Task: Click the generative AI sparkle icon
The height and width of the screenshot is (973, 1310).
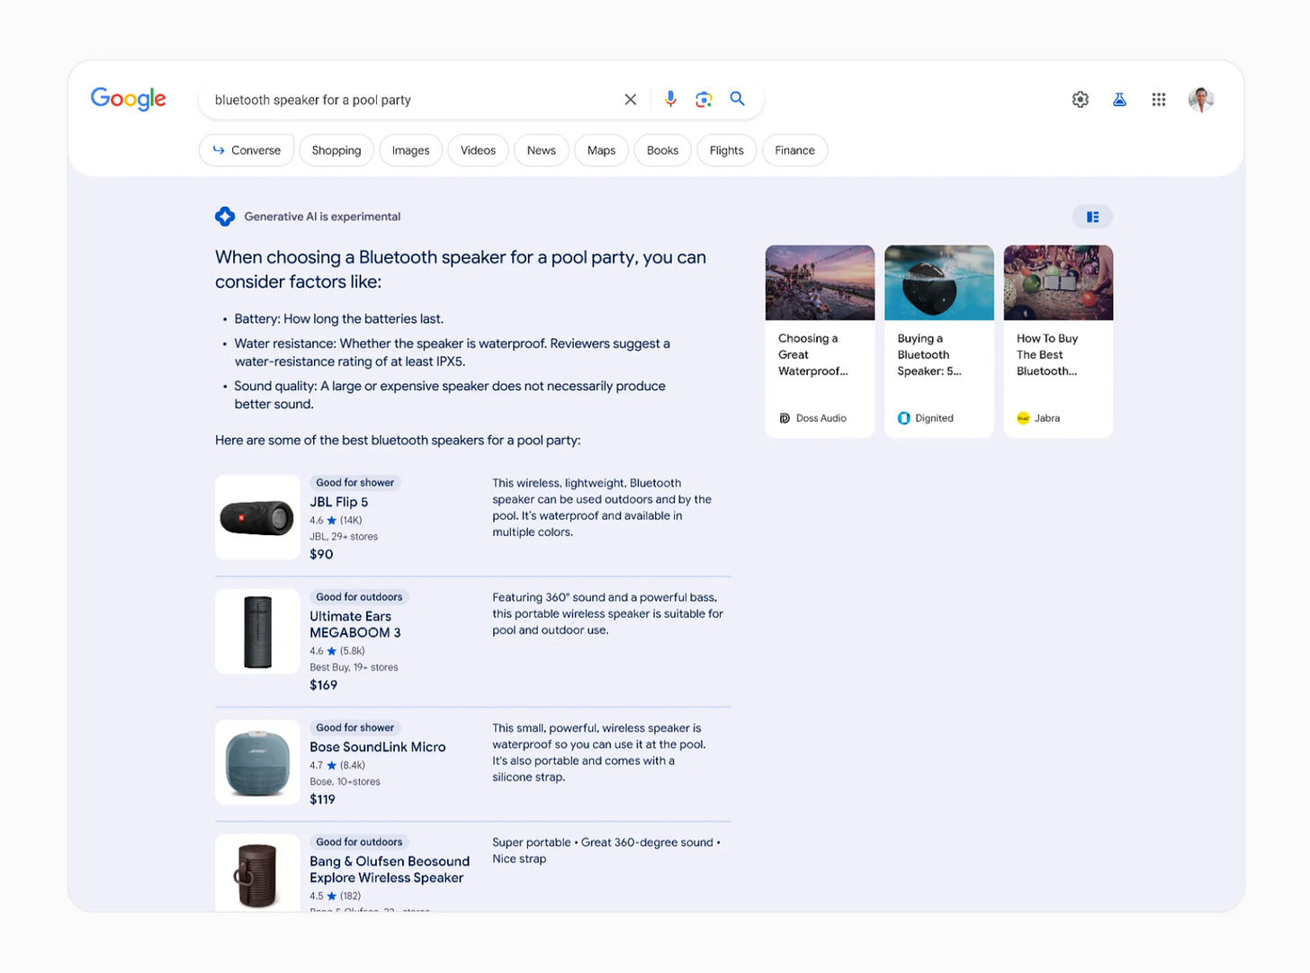Action: (225, 217)
